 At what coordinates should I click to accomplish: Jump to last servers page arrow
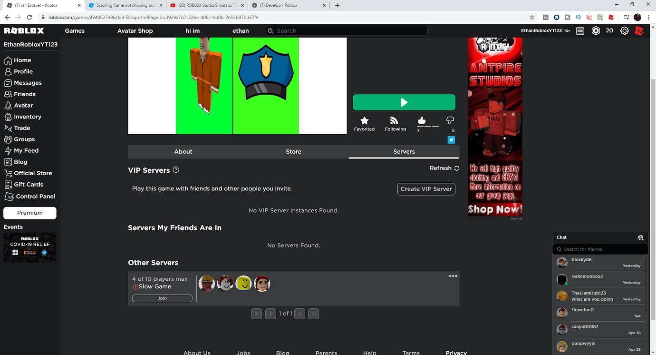[x=313, y=314]
